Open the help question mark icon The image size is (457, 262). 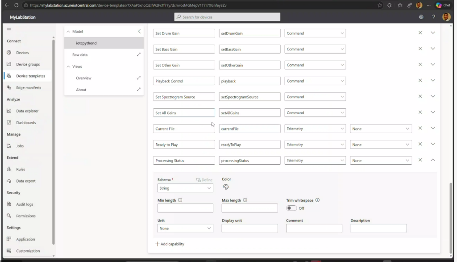point(433,17)
